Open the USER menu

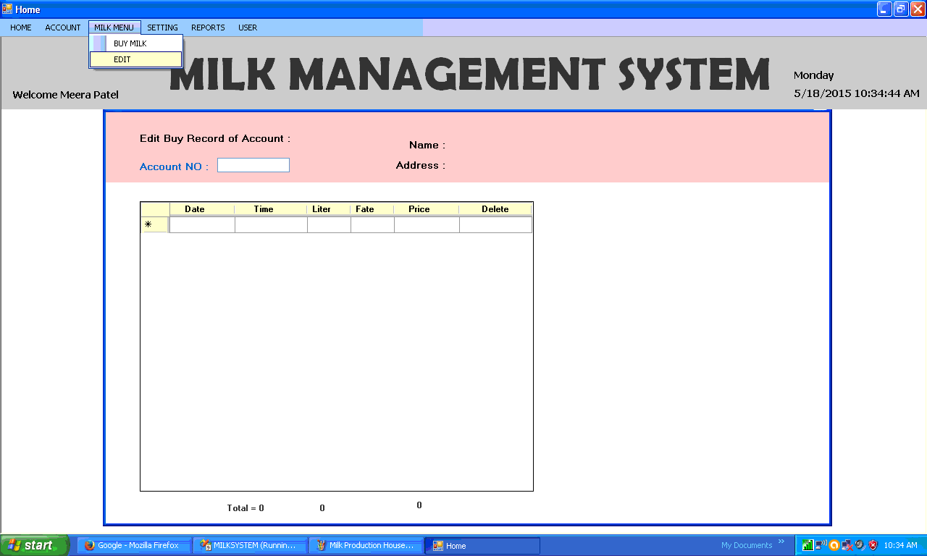pos(248,28)
